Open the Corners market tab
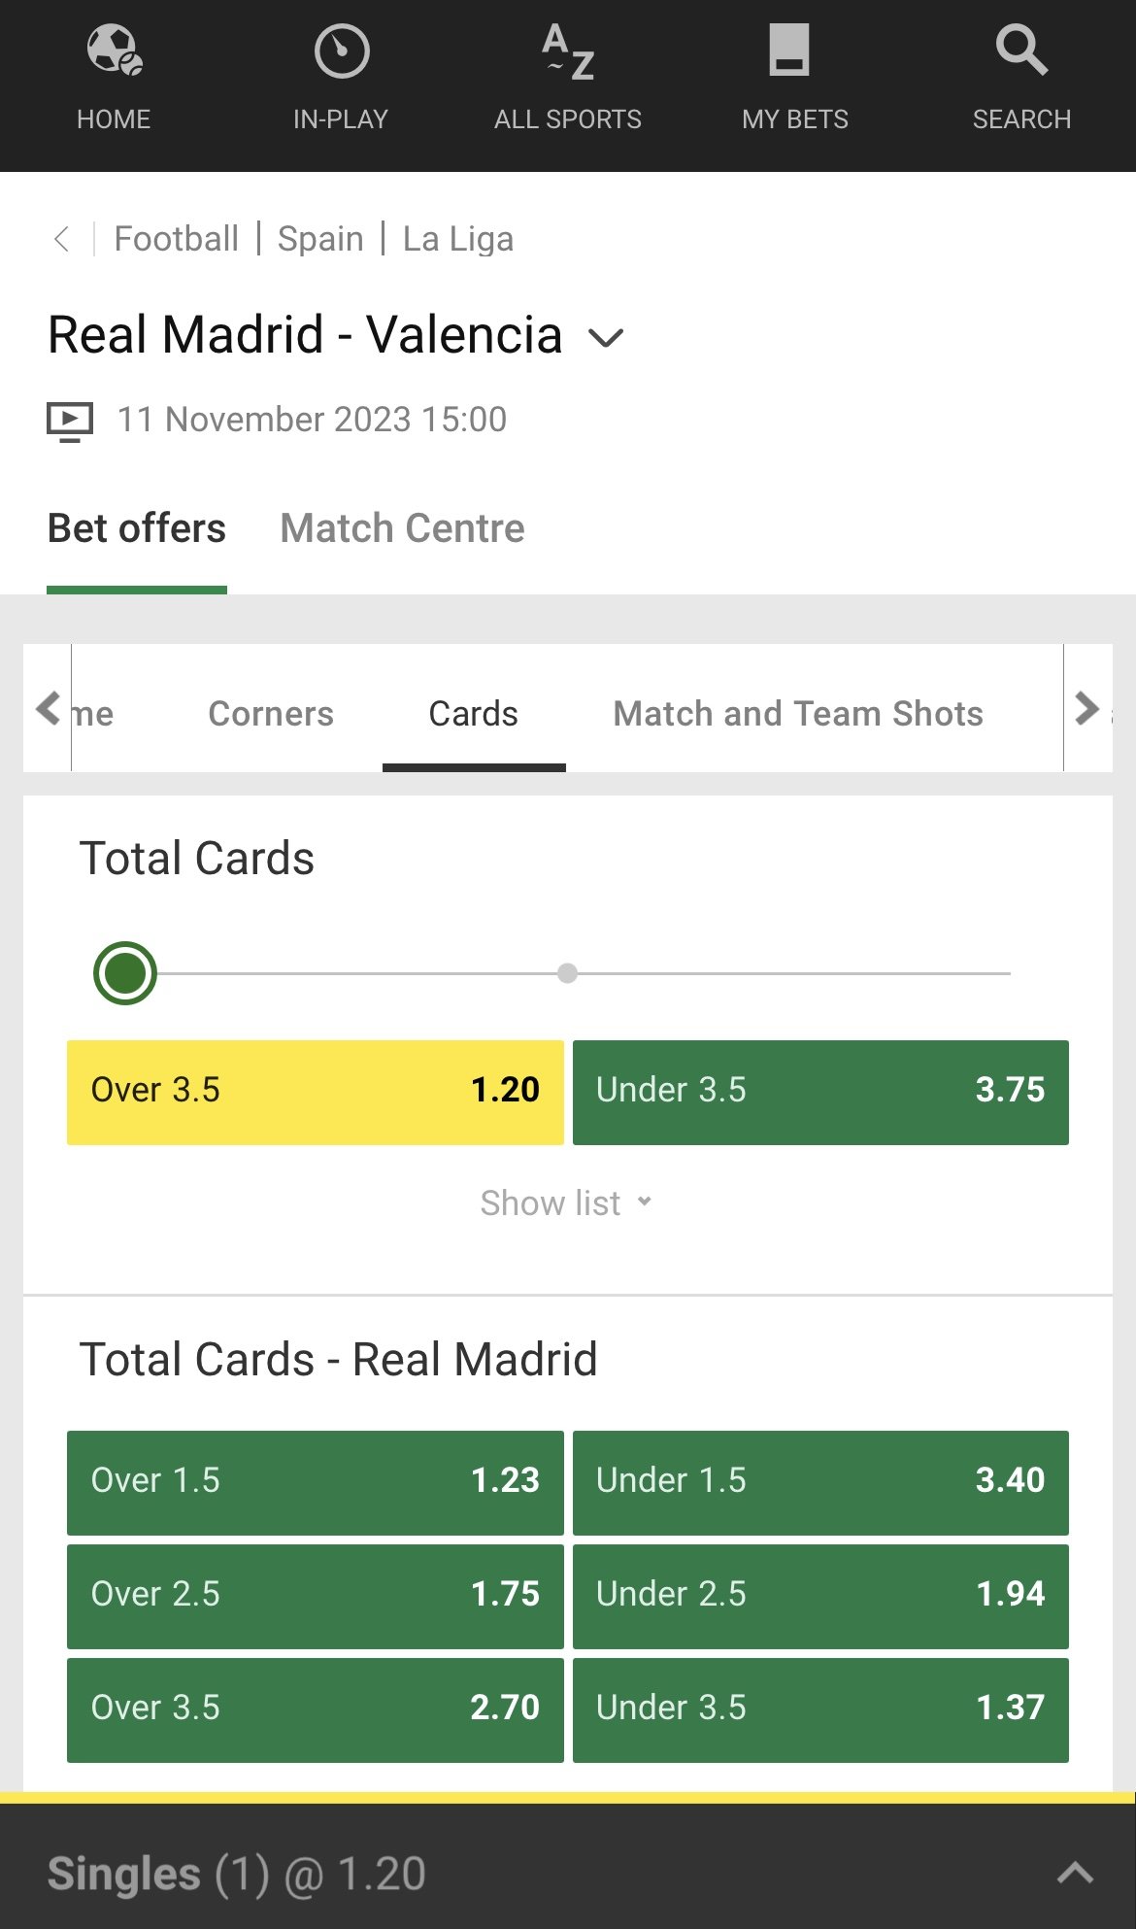 (271, 714)
